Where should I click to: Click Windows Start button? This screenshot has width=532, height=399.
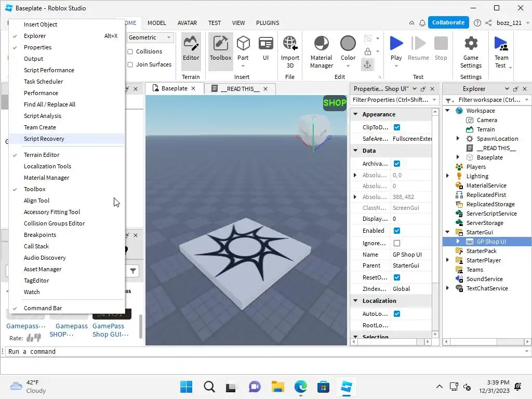pyautogui.click(x=186, y=387)
